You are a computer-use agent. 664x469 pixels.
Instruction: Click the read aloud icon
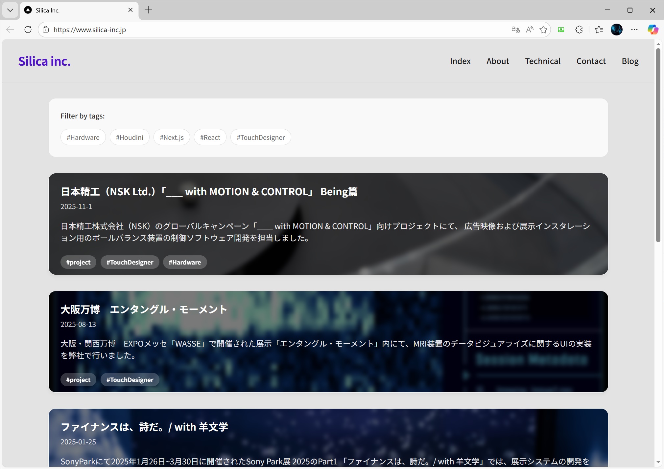[x=530, y=30]
